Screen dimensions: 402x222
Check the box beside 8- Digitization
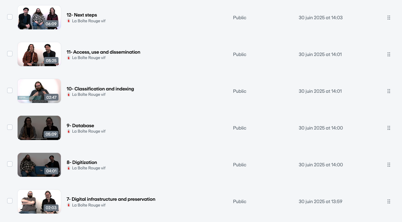pos(10,164)
